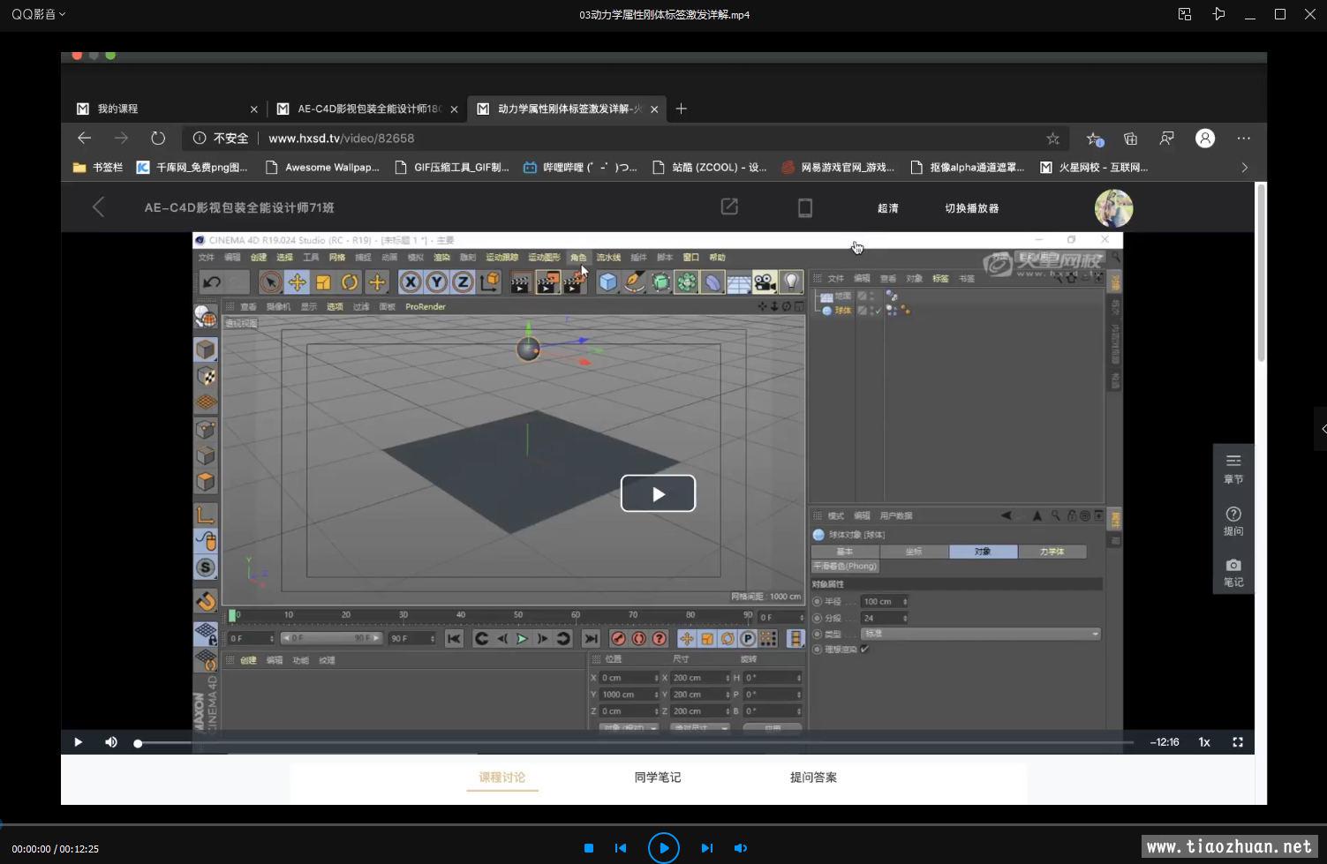Mute the QQ影音 volume speaker icon
The width and height of the screenshot is (1327, 864).
click(740, 848)
